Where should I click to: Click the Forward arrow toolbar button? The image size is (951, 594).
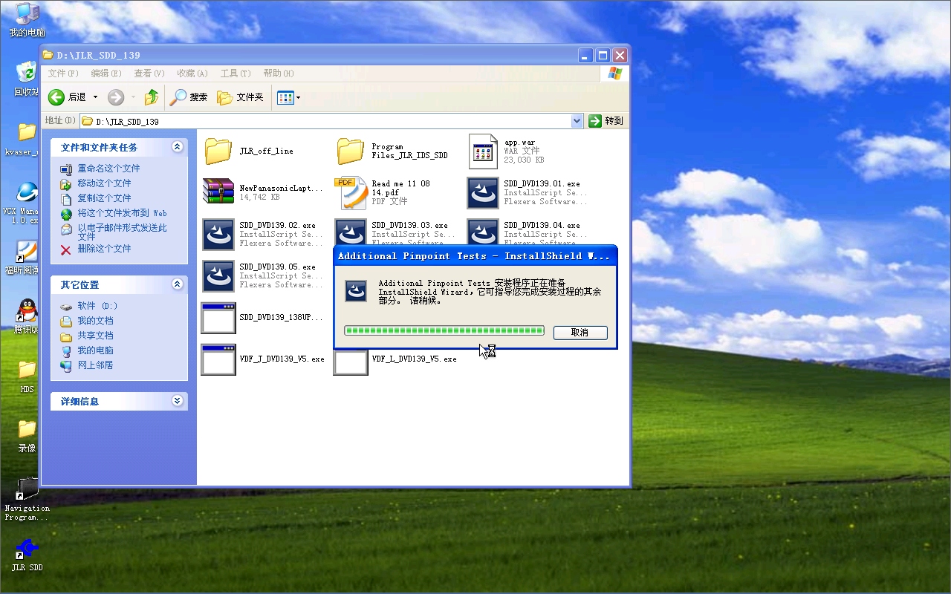[x=116, y=97]
